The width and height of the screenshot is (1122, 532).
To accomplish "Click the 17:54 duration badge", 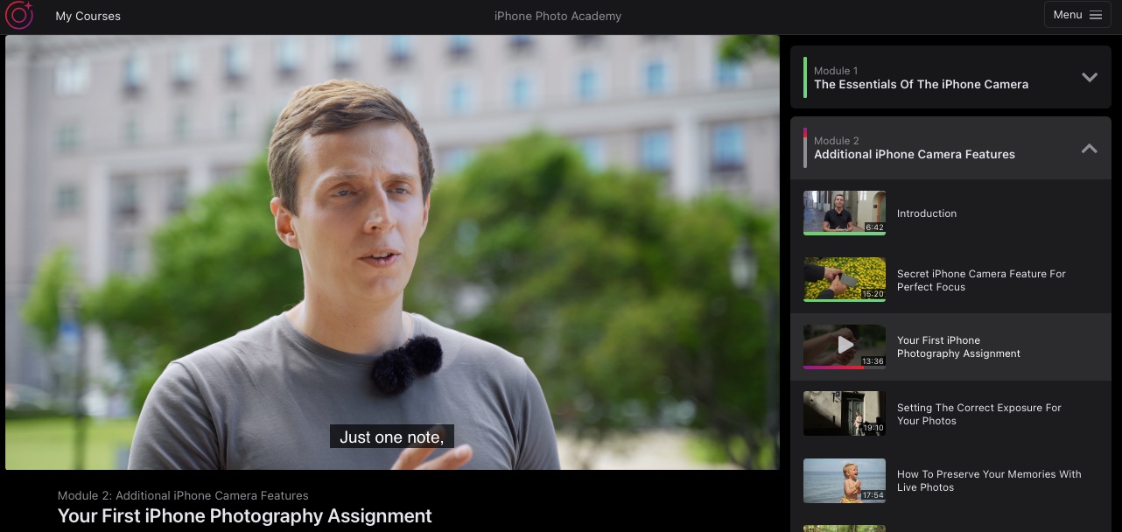I will tap(873, 495).
